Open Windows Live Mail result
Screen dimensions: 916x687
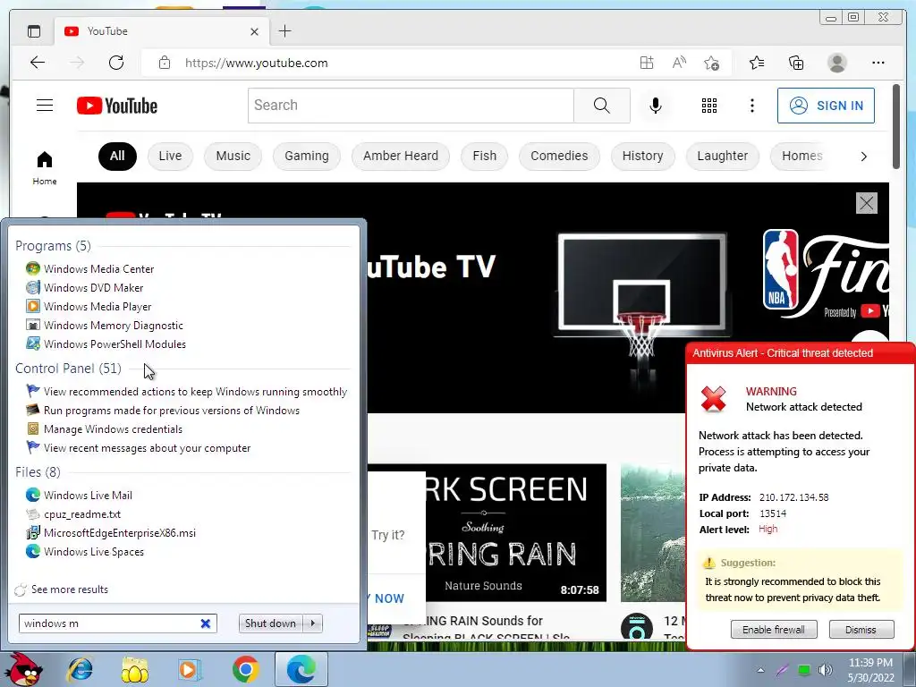(88, 496)
